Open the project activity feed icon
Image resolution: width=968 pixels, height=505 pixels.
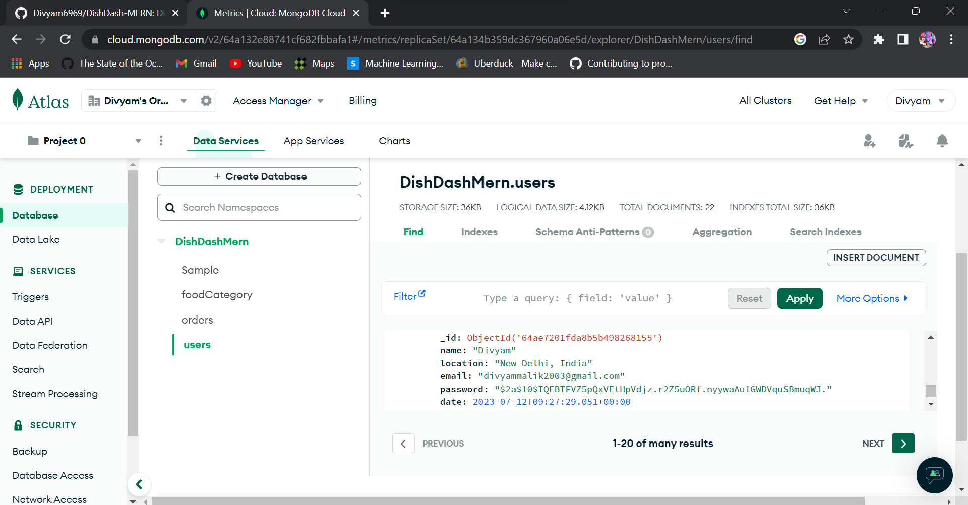[905, 141]
